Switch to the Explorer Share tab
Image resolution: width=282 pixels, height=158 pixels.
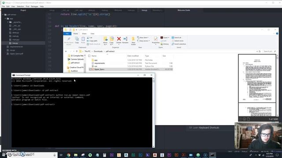coord(84,34)
